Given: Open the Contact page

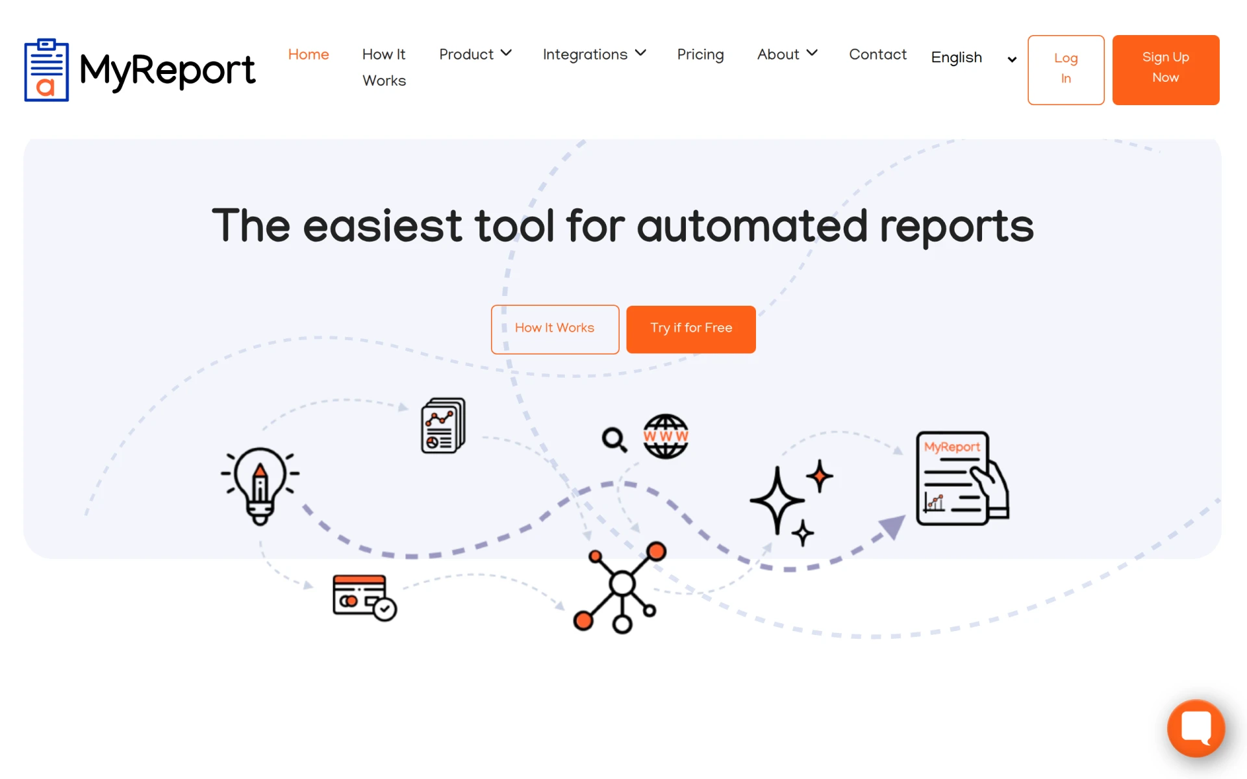Looking at the screenshot, I should tap(877, 55).
